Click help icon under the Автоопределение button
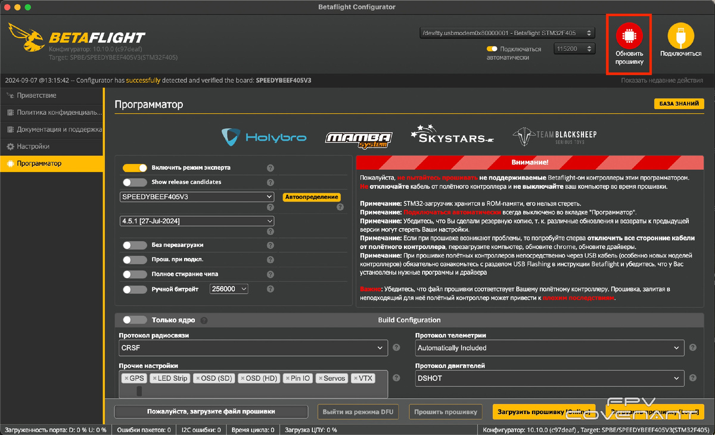715x435 pixels. click(x=340, y=207)
